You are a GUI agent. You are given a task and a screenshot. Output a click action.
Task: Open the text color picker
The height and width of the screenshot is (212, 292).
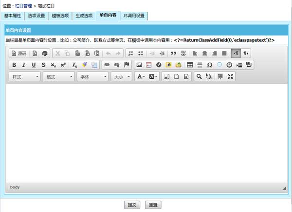click(x=140, y=76)
